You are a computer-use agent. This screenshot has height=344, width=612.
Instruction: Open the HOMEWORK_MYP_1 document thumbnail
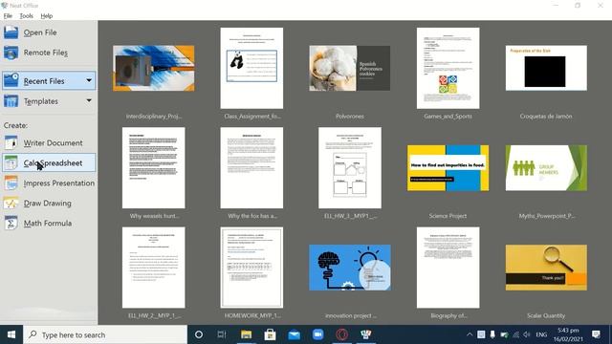click(251, 268)
